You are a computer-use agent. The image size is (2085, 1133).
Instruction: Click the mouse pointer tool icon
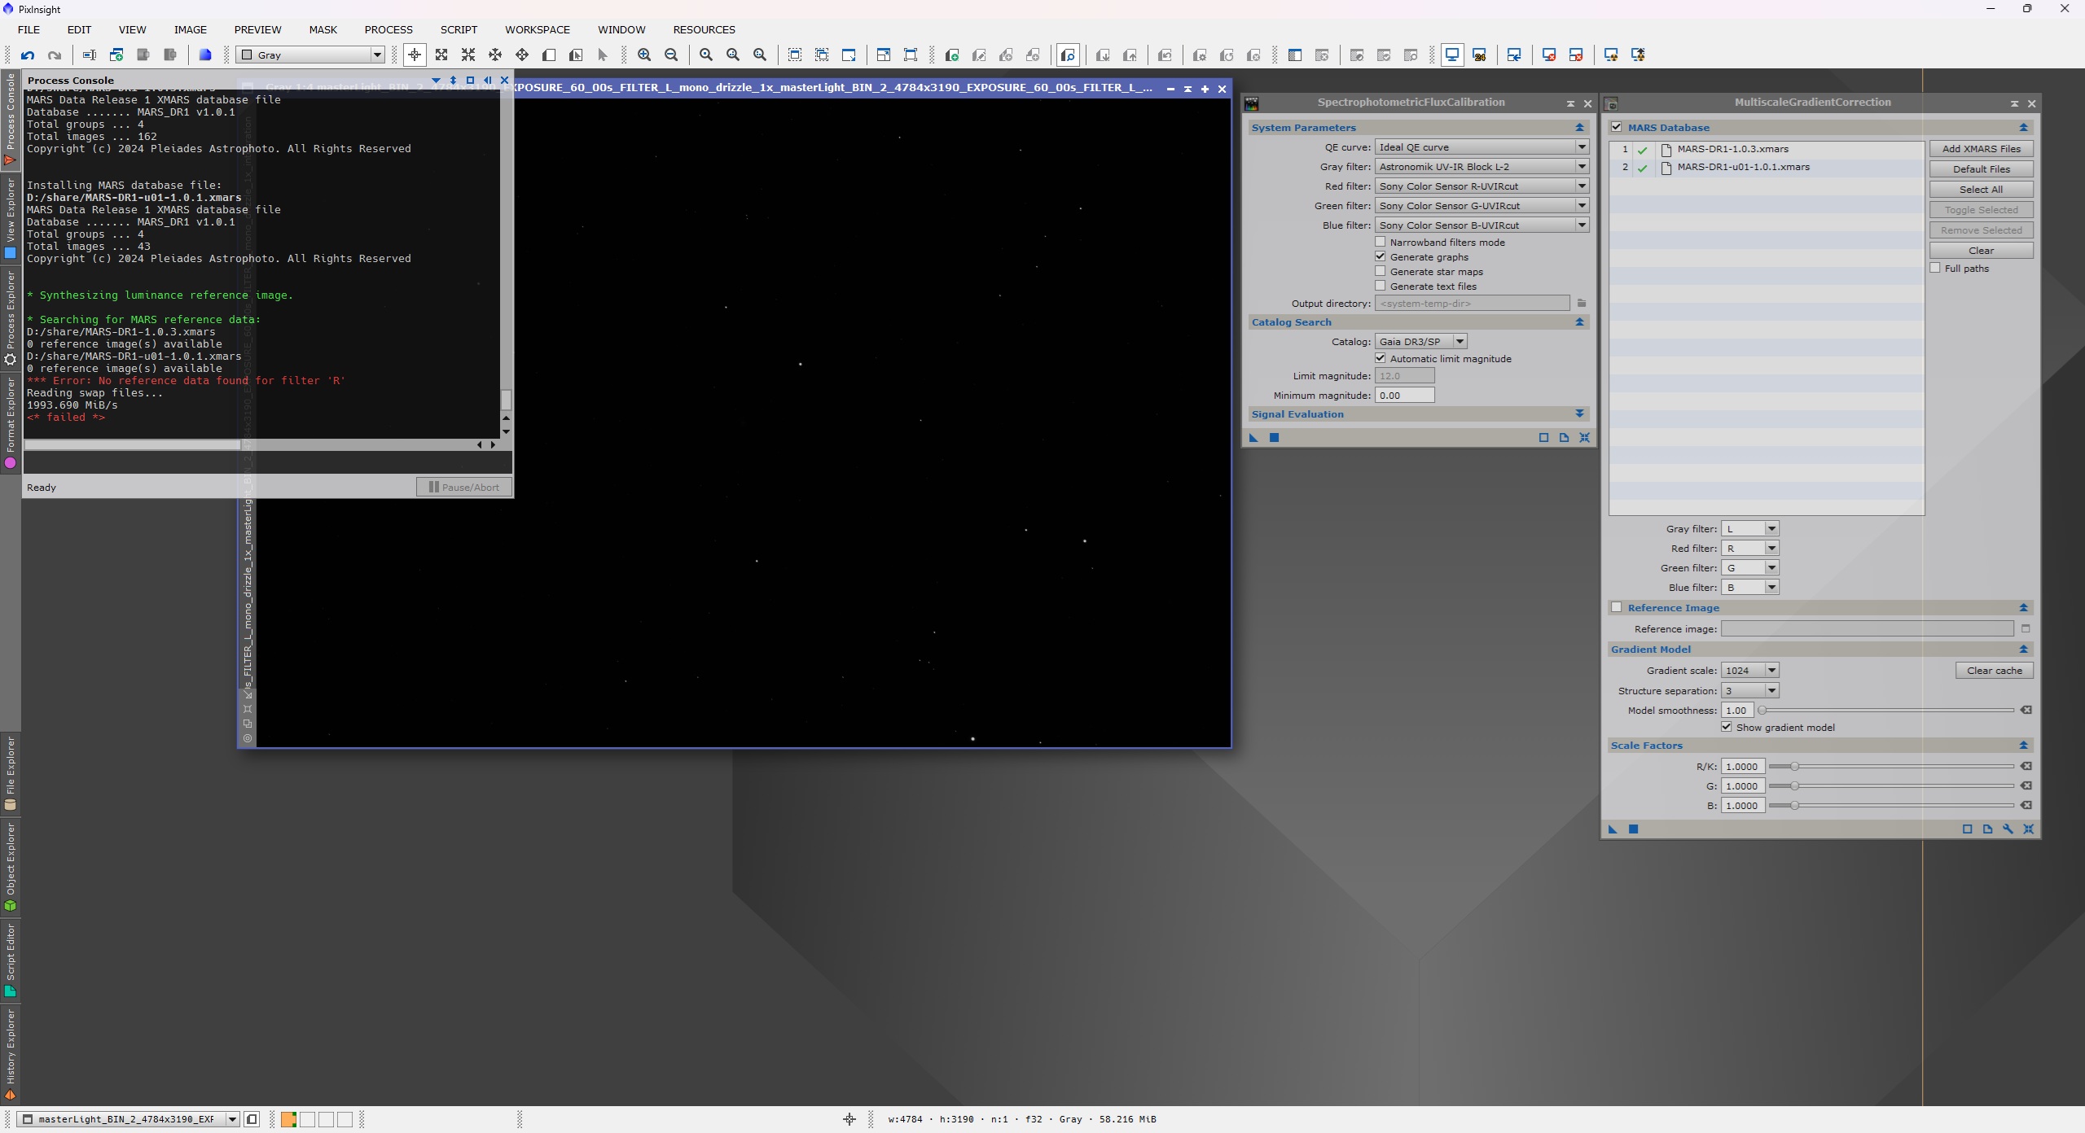pos(603,55)
